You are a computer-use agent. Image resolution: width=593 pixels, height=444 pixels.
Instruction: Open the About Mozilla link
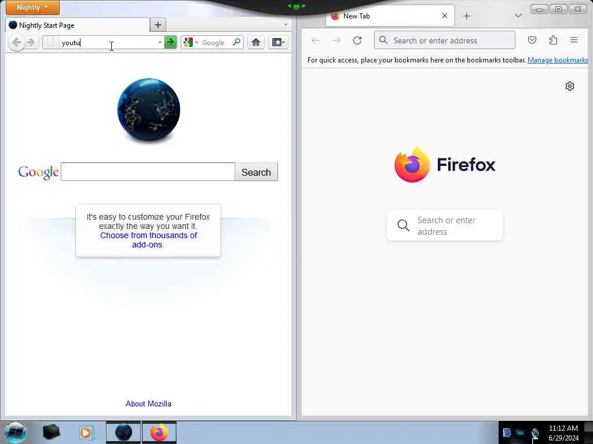[148, 404]
